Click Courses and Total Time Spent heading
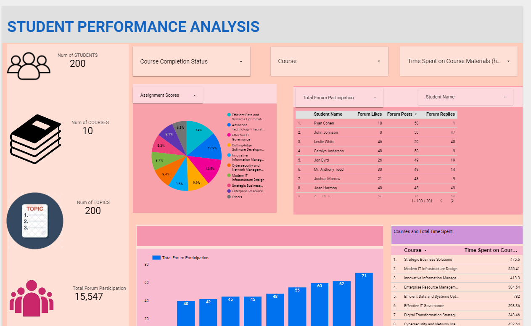The width and height of the screenshot is (531, 326). 423,231
